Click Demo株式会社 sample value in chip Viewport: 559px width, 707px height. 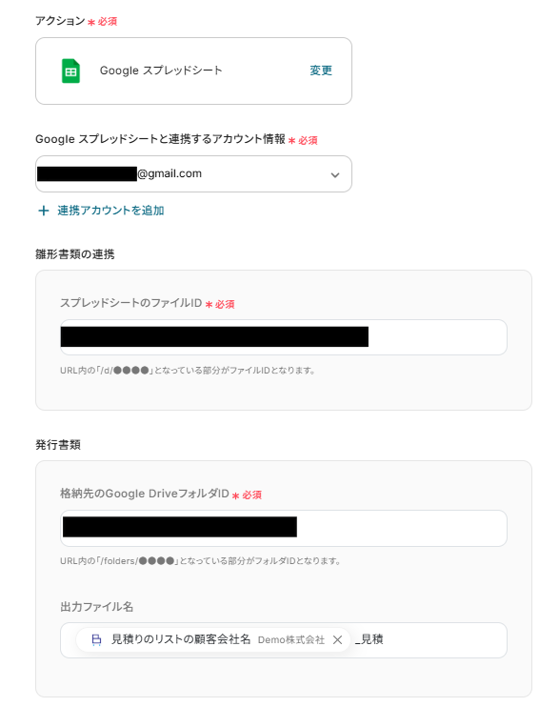[x=291, y=639]
